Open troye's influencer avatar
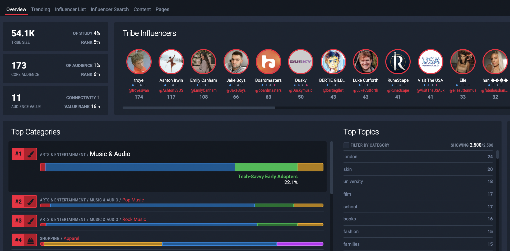 139,62
